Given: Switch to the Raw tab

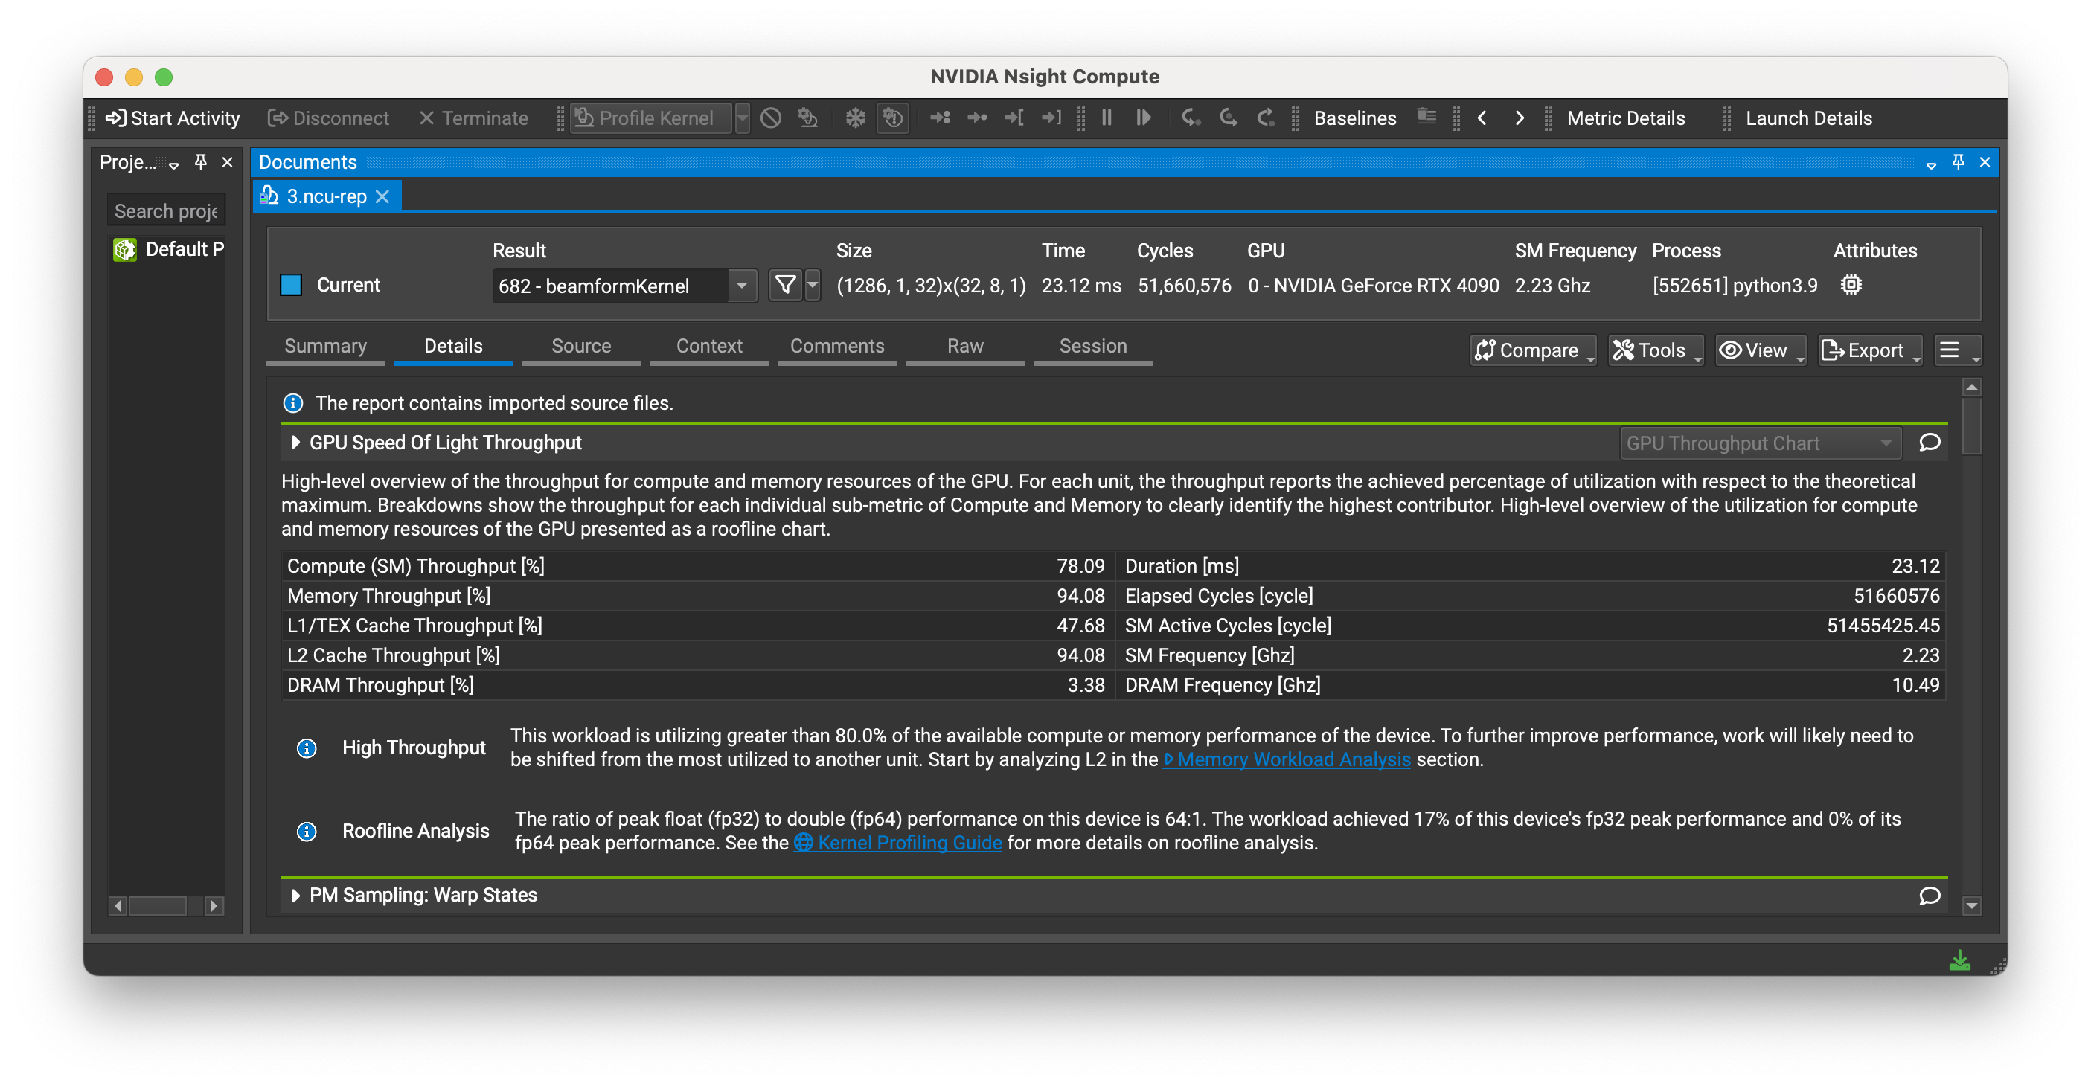Looking at the screenshot, I should coord(965,347).
